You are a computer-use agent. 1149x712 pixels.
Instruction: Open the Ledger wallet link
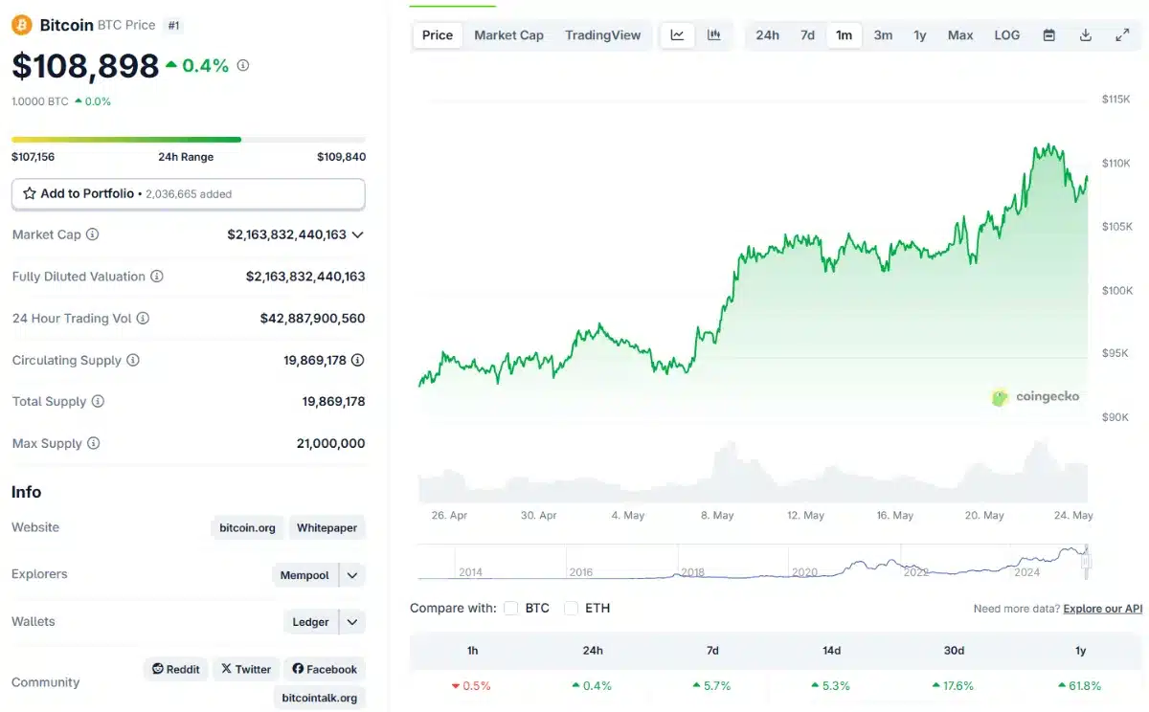pos(310,622)
